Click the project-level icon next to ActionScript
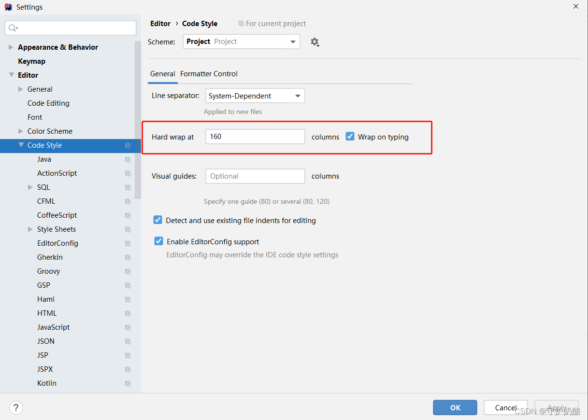The width and height of the screenshot is (588, 420). 128,173
